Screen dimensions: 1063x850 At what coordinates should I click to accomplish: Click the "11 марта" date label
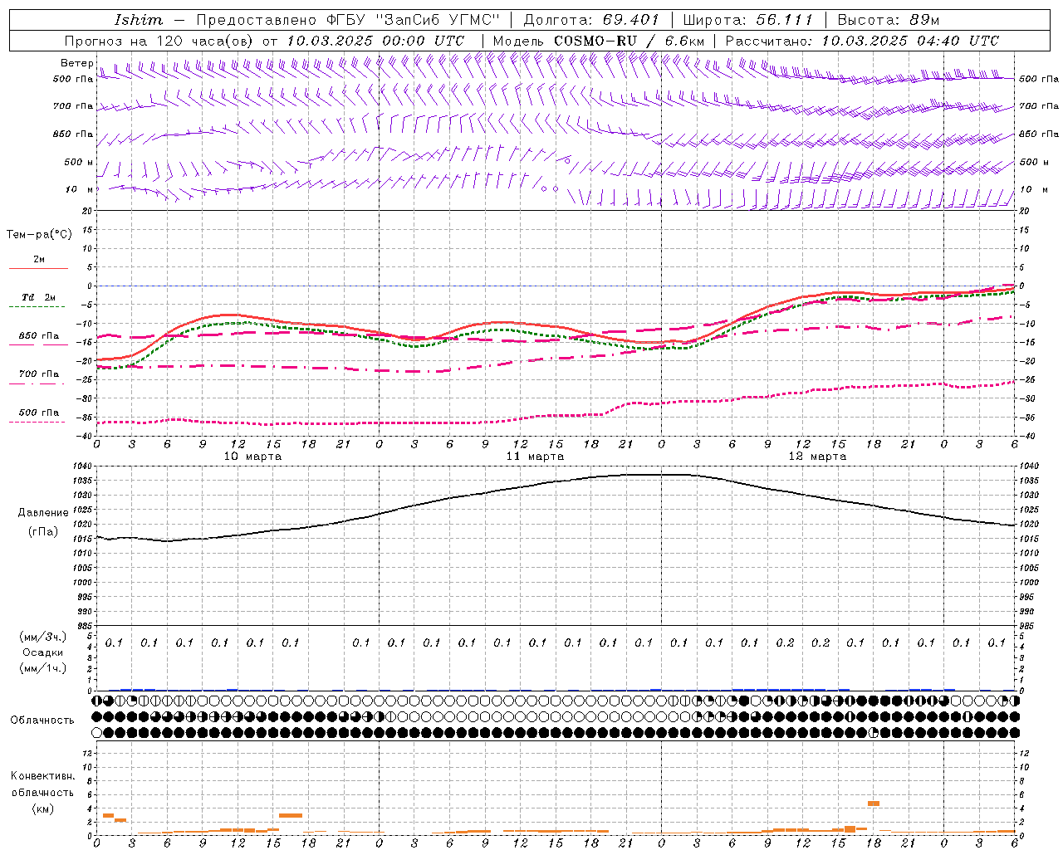[x=535, y=457]
